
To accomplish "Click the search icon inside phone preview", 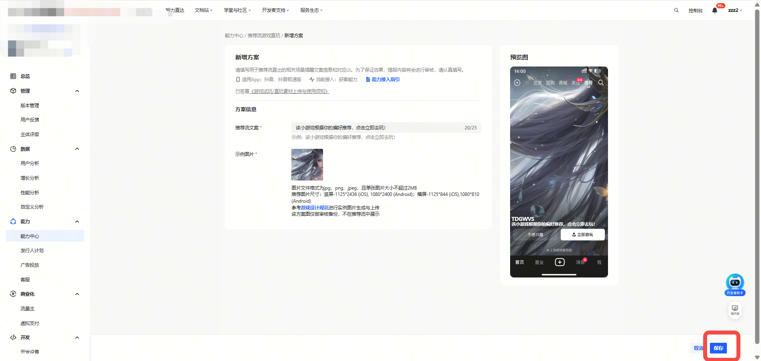I will coord(601,83).
